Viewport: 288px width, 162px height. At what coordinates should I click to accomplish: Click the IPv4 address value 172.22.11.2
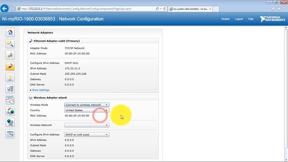pos(72,68)
